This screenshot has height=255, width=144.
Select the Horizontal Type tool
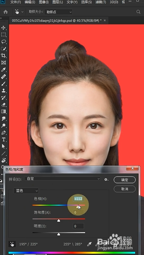pos(4,139)
